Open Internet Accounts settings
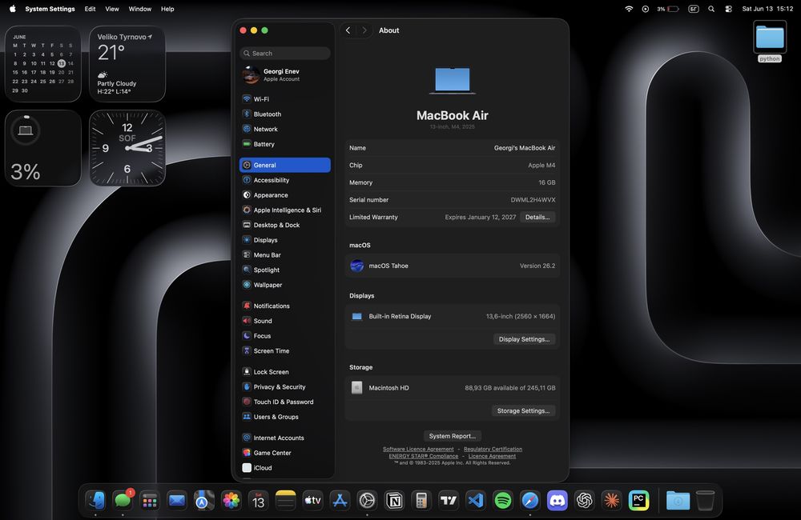Viewport: 801px width, 520px height. click(284, 438)
